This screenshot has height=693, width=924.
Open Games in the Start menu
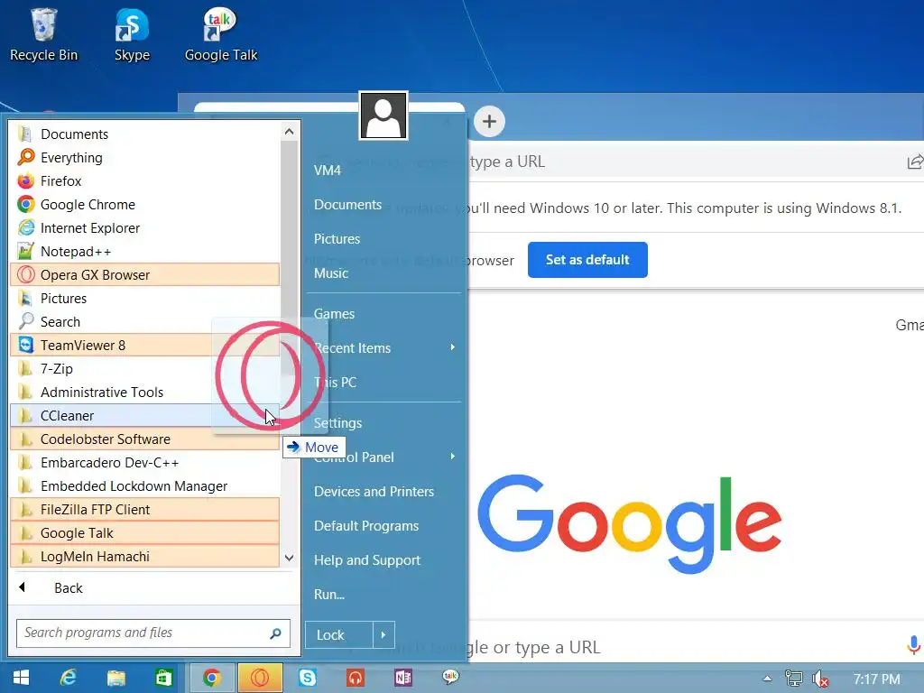pos(334,313)
